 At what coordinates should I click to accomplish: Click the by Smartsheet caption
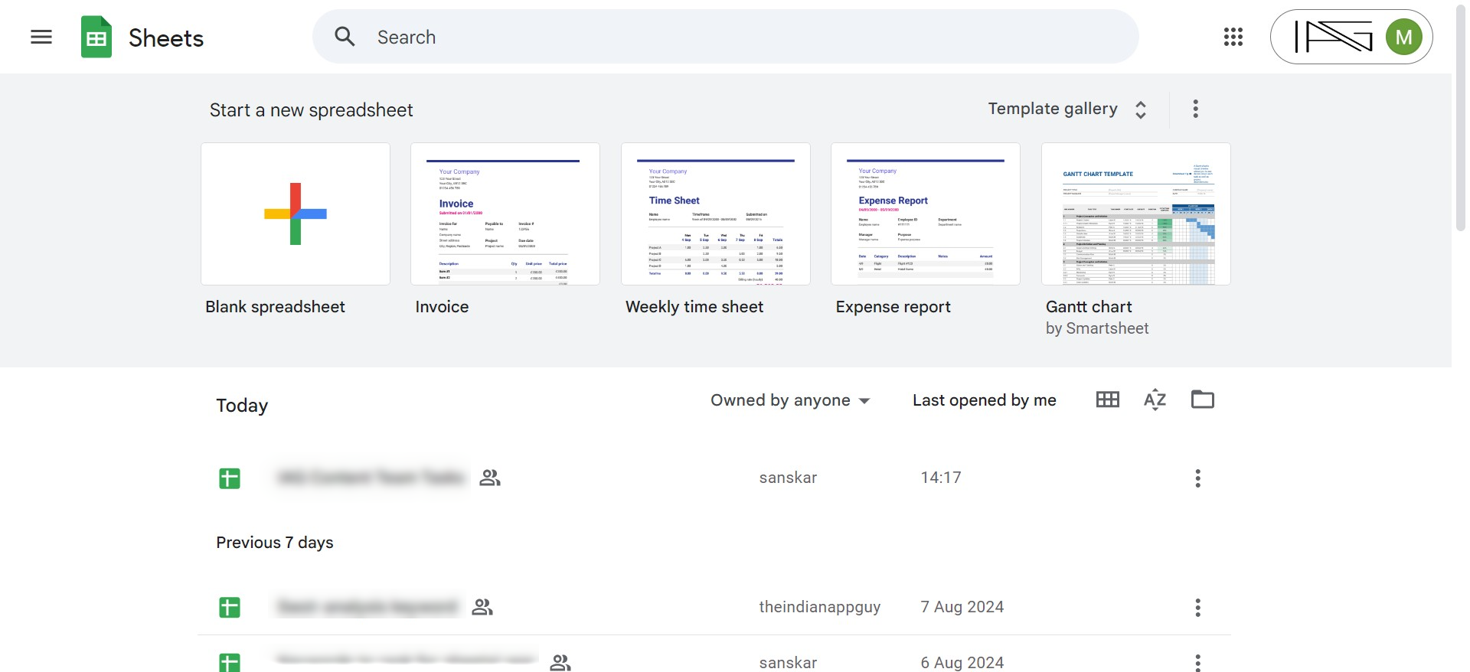[x=1097, y=328]
